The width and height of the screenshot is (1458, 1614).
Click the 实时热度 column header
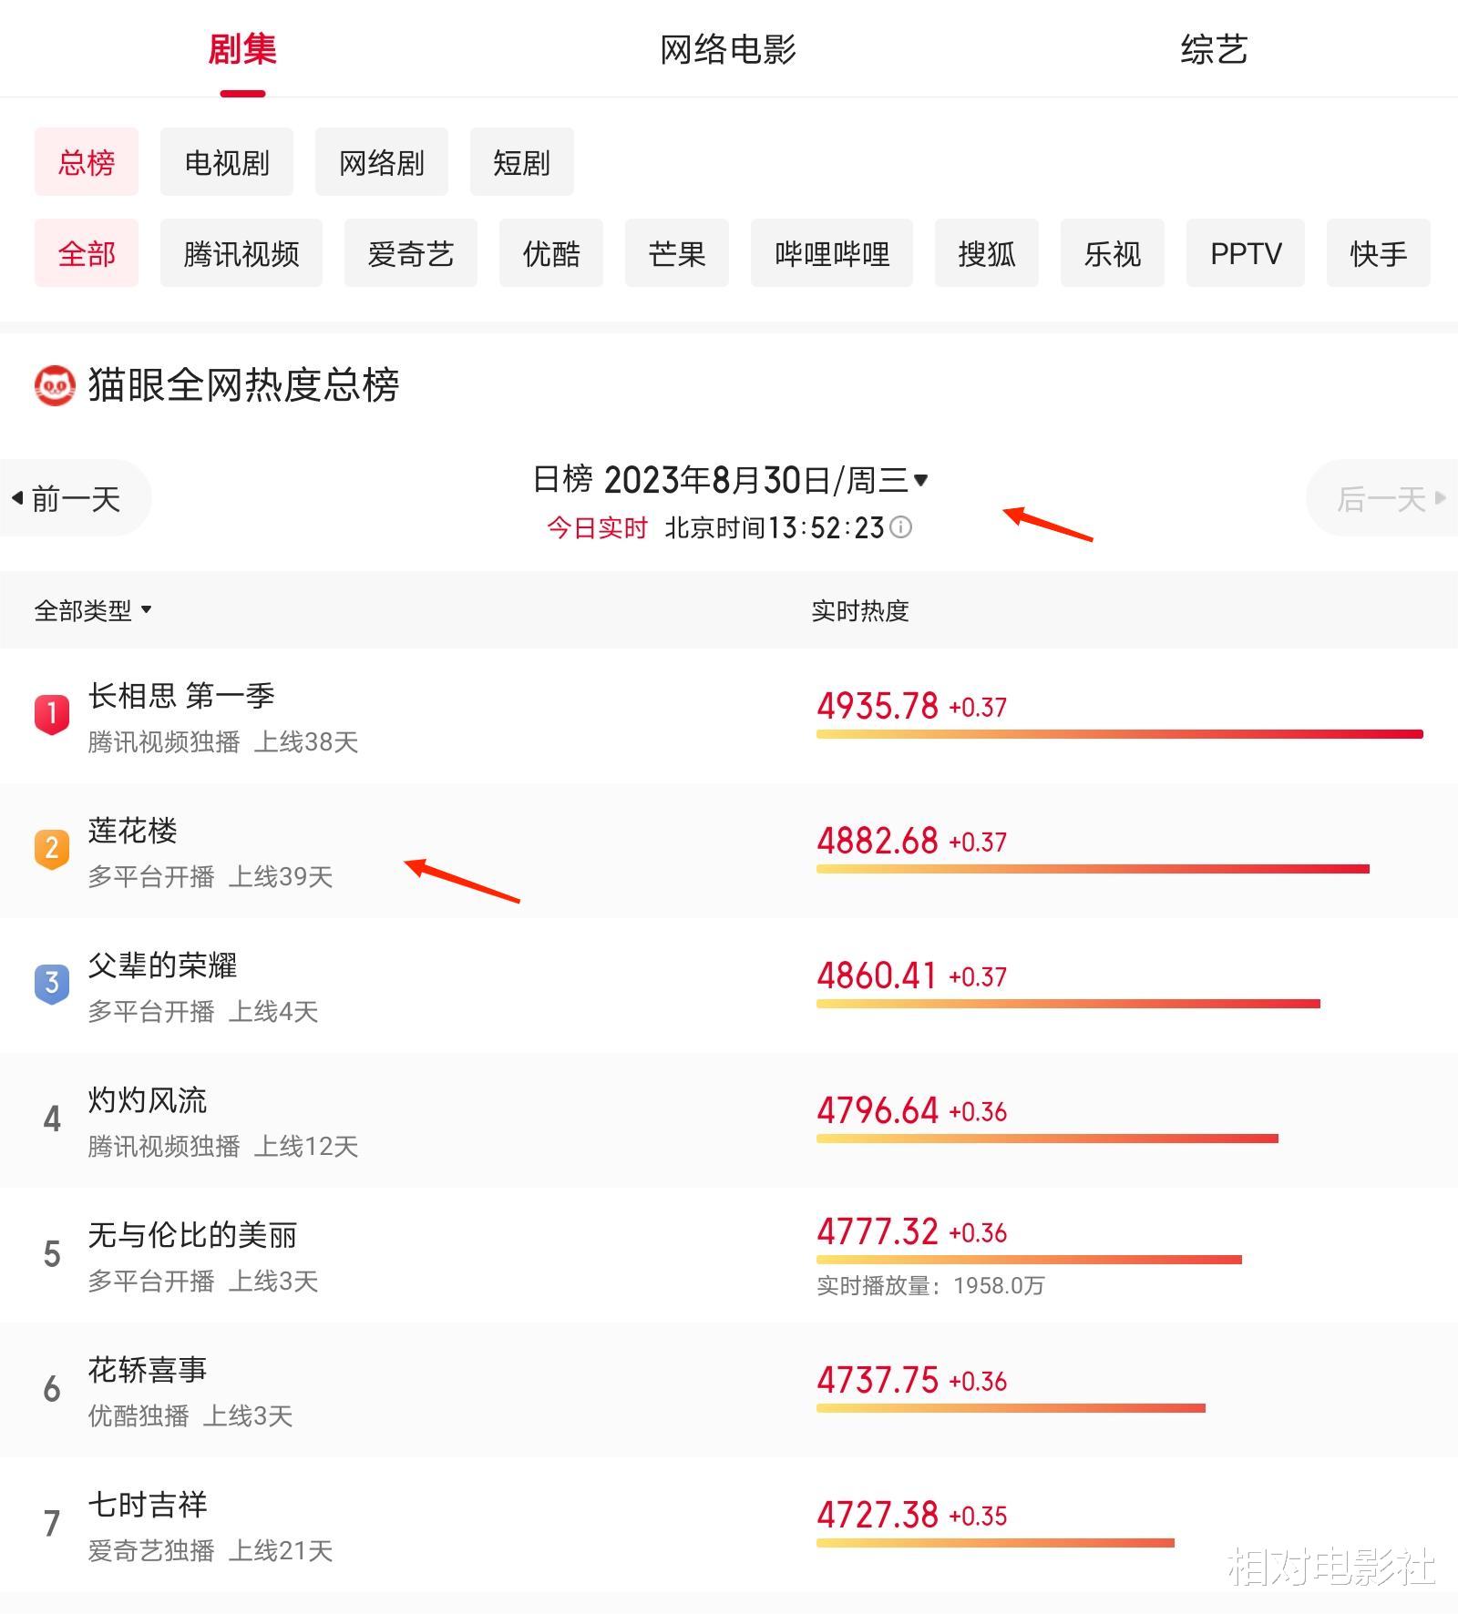pyautogui.click(x=860, y=610)
